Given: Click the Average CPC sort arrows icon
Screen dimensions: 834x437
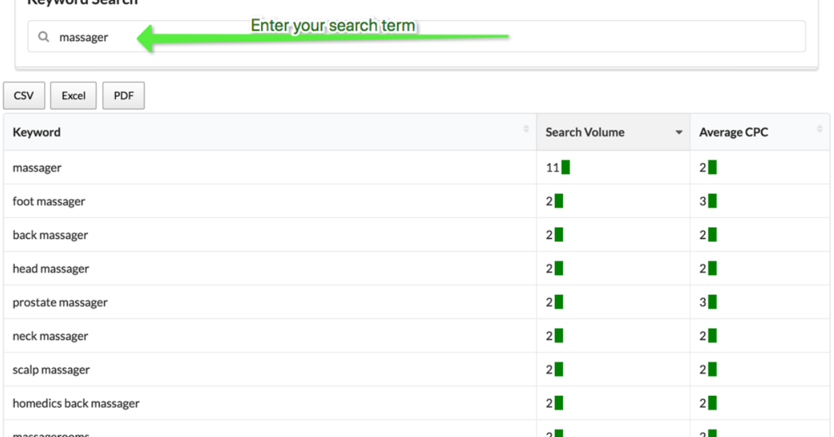Looking at the screenshot, I should point(819,129).
